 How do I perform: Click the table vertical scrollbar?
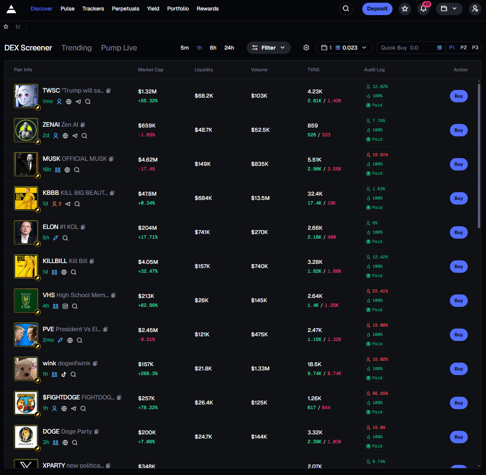(479, 155)
